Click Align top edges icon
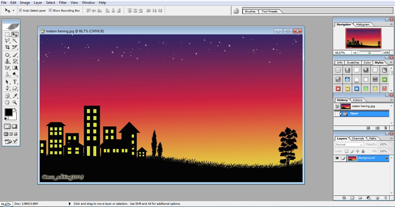This screenshot has width=395, height=207. pos(88,11)
